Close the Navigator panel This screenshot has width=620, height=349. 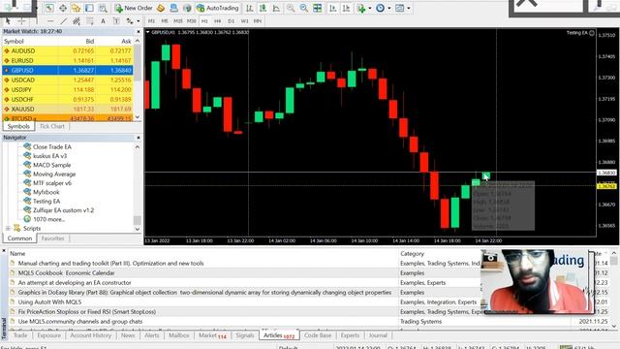tap(139, 138)
